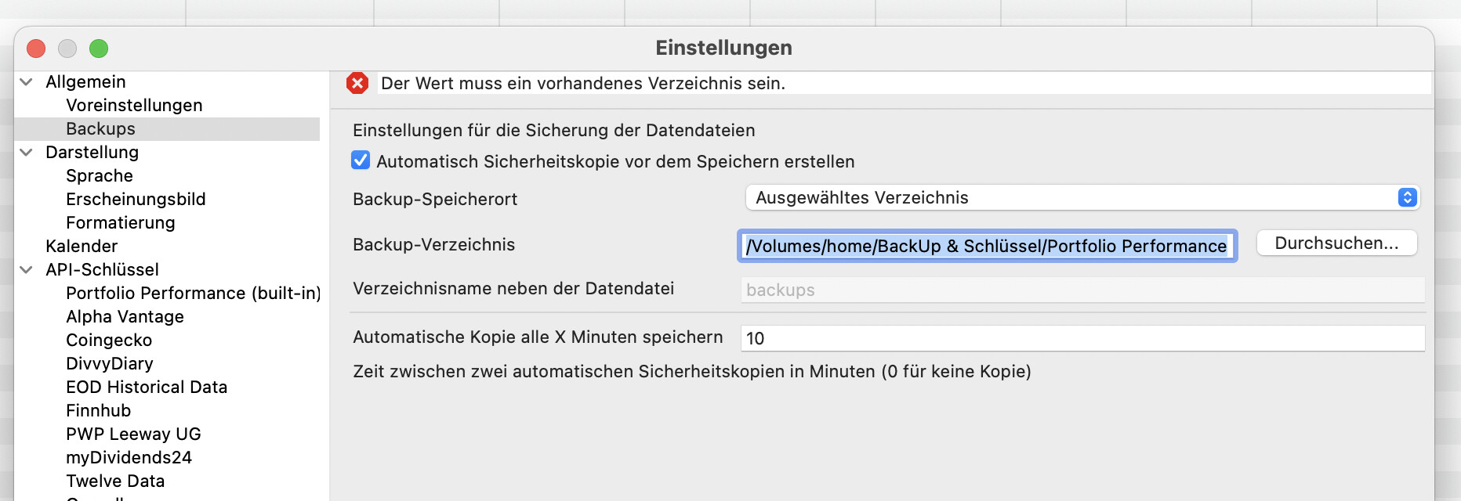The width and height of the screenshot is (1461, 501).
Task: Collapse the Allgemein tree section
Action: pyautogui.click(x=27, y=82)
